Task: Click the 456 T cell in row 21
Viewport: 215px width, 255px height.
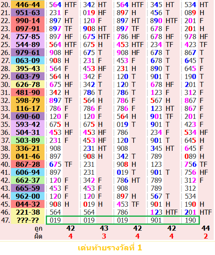Action: click(x=160, y=13)
